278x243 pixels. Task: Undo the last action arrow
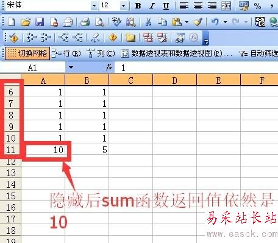(215, 22)
